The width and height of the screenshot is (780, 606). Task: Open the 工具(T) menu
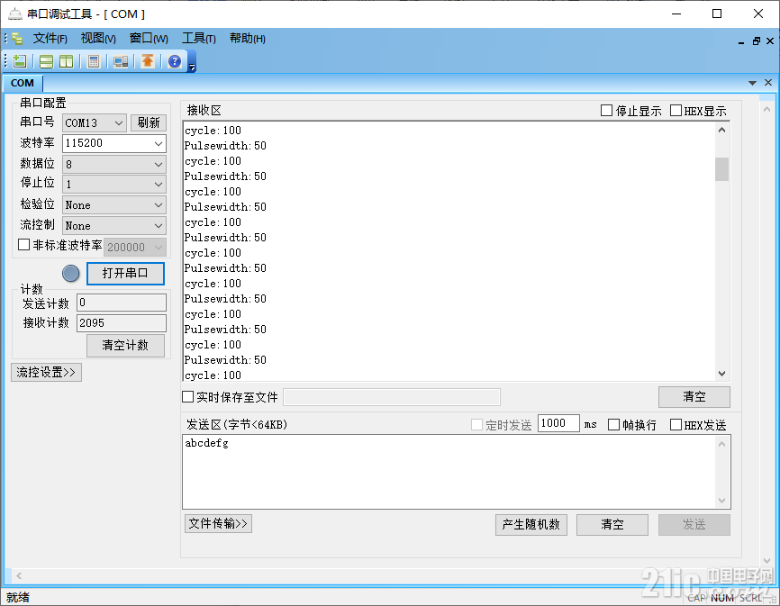point(199,39)
